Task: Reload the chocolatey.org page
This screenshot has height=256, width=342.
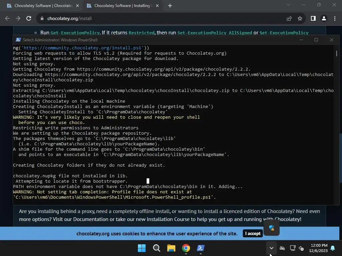Action: 29,19
